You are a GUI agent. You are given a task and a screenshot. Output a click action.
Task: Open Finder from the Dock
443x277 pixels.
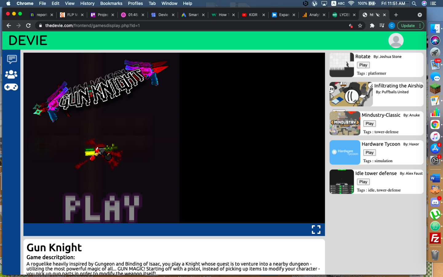pos(435,29)
